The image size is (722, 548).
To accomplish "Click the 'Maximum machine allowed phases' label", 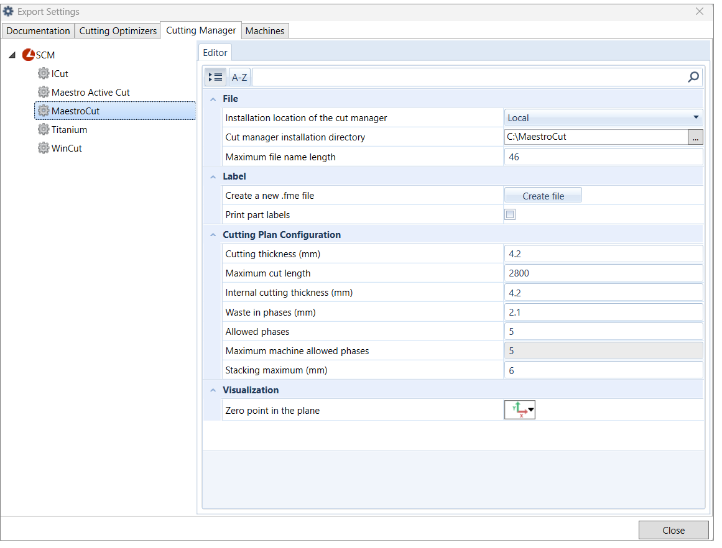I will point(297,351).
